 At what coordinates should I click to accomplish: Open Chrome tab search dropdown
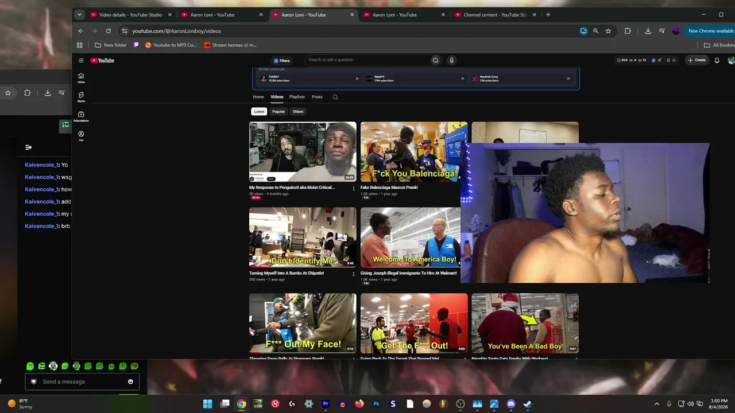[80, 15]
